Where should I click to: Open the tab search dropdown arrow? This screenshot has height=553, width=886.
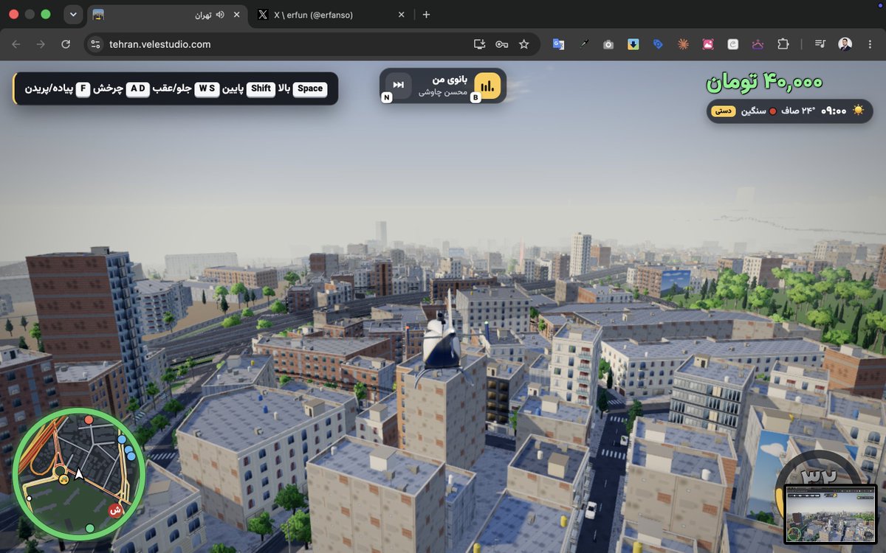(73, 14)
